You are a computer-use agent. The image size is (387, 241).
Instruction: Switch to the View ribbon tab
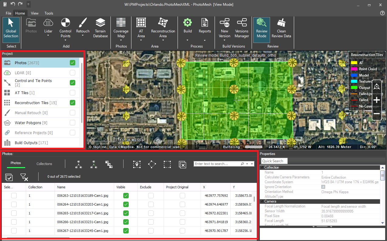coord(35,13)
